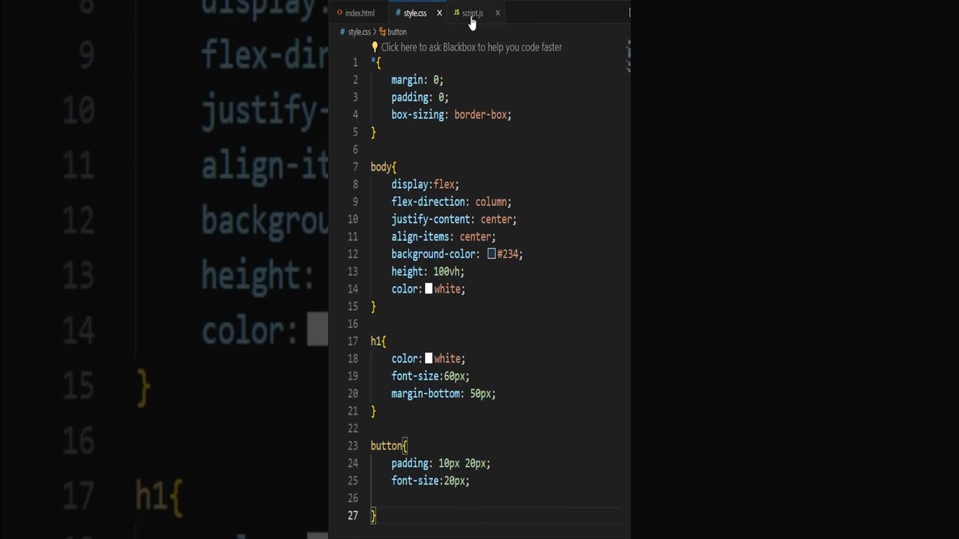This screenshot has width=959, height=539.
Task: Open color picker for #234 swatch
Action: coord(491,254)
